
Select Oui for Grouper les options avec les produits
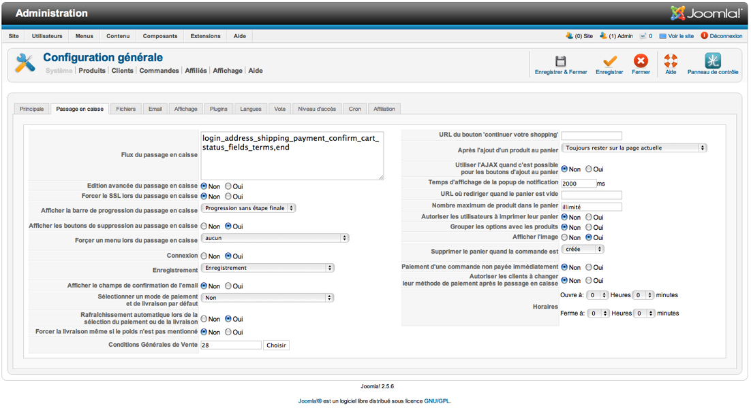(589, 227)
